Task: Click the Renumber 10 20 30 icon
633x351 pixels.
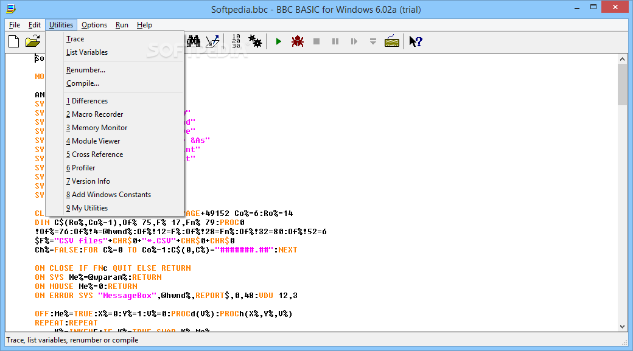Action: 236,41
